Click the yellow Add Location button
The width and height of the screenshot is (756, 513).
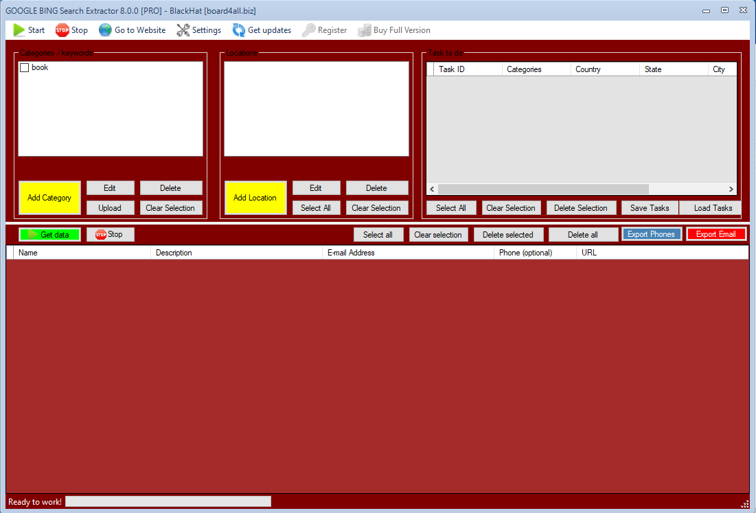click(255, 198)
